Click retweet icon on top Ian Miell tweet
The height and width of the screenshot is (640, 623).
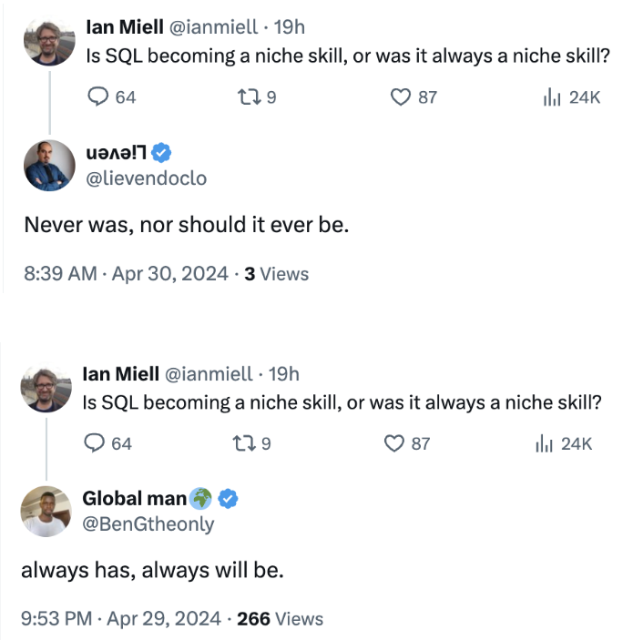coord(250,97)
